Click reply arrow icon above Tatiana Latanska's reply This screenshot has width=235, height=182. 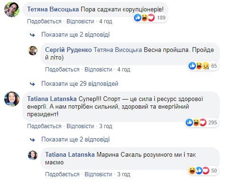click(33, 140)
